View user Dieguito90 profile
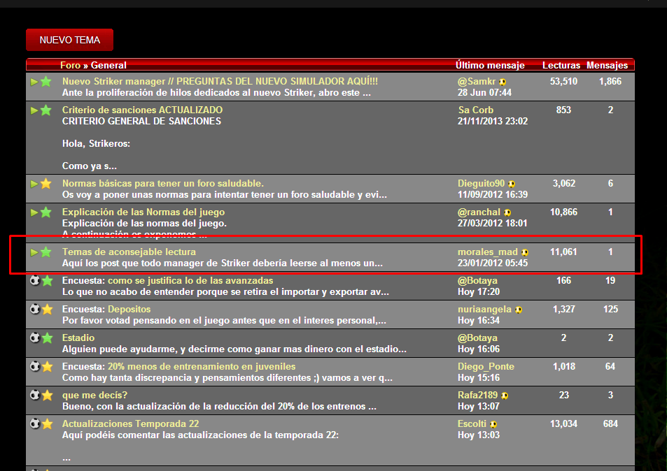The width and height of the screenshot is (667, 471). (481, 183)
